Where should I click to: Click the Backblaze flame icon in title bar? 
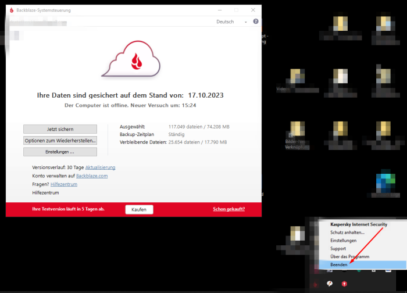(x=12, y=10)
